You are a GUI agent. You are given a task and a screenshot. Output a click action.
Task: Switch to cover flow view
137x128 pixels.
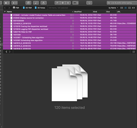[133, 8]
